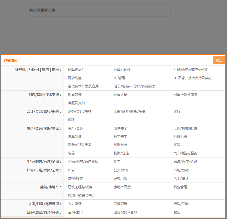Choose 财务/审计/税务

pyautogui.click(x=80, y=112)
